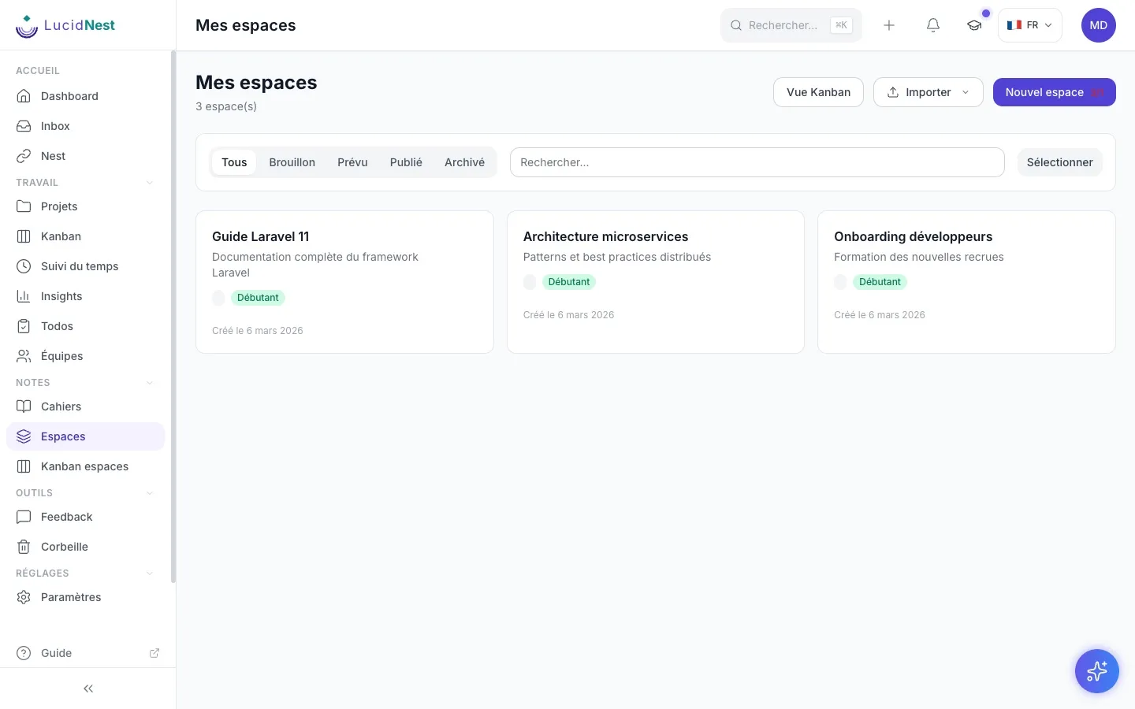Select the Archivé filter tab
The width and height of the screenshot is (1135, 709).
pyautogui.click(x=464, y=162)
